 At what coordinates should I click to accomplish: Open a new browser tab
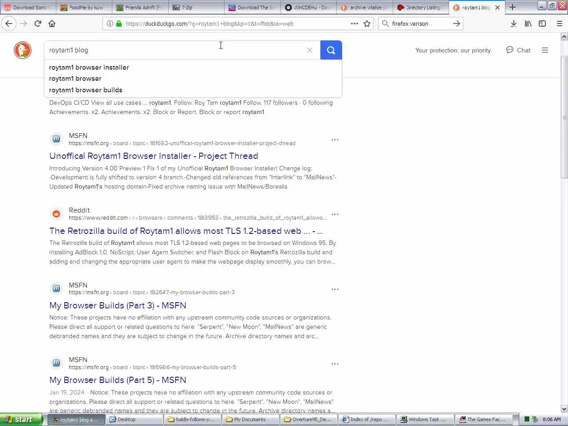(513, 7)
